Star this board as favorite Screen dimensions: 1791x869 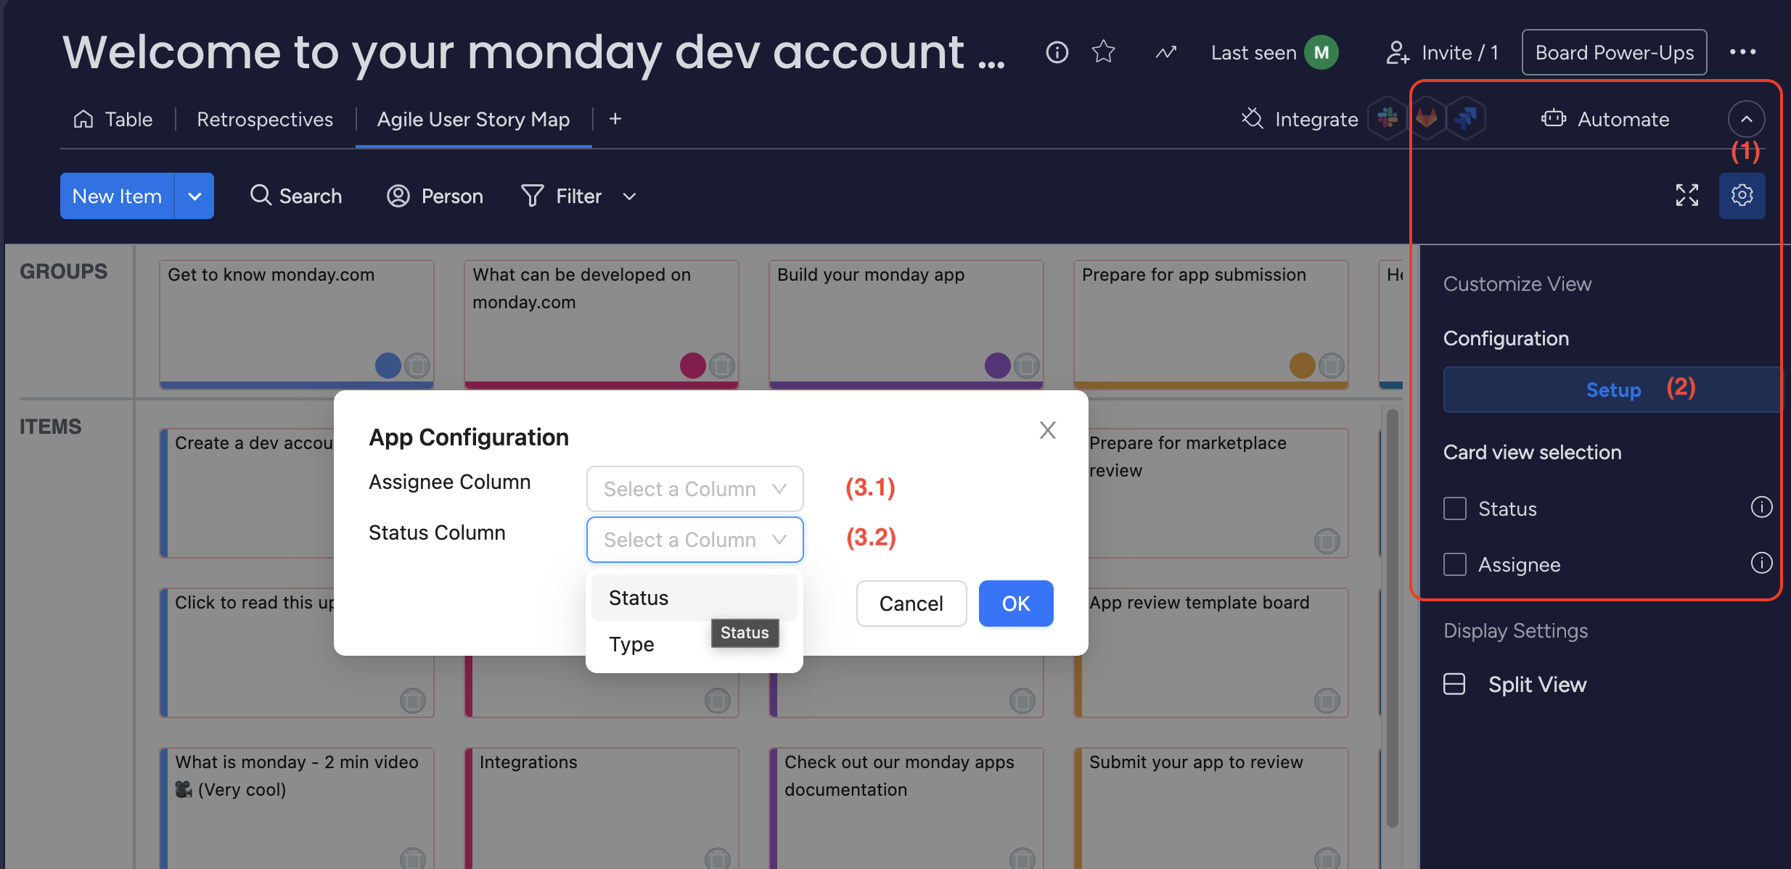[x=1103, y=52]
